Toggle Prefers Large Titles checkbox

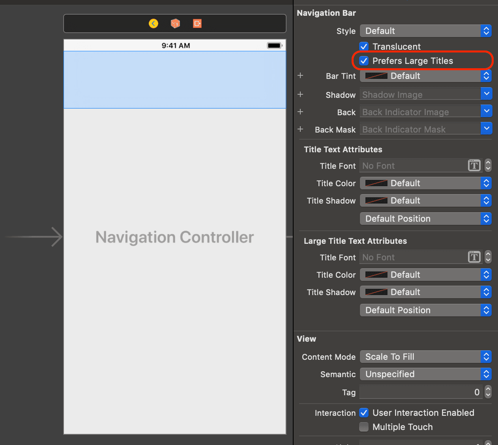364,61
